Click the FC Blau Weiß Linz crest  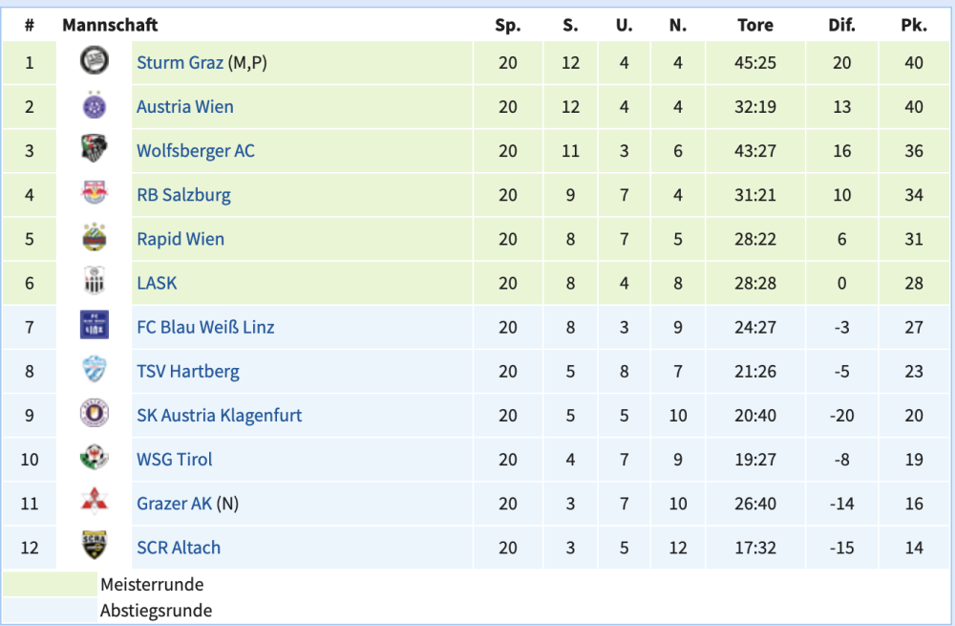(x=94, y=326)
